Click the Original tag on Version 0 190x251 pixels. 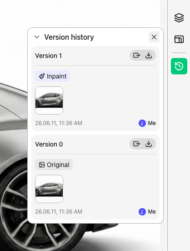coord(54,165)
